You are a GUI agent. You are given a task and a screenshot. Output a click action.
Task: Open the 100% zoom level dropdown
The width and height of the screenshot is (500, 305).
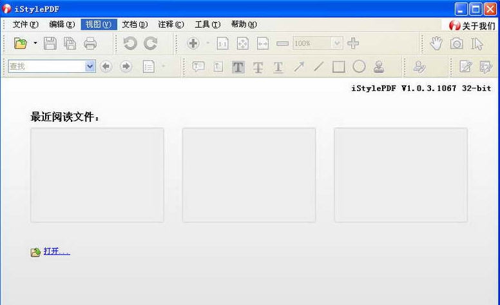coord(337,43)
